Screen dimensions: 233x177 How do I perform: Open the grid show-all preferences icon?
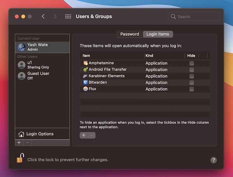68,16
